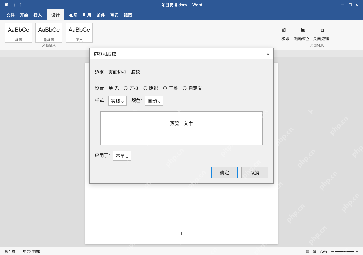363x255 pixels.
Task: Switch to the 边框 tab in the dialog
Action: pos(99,72)
